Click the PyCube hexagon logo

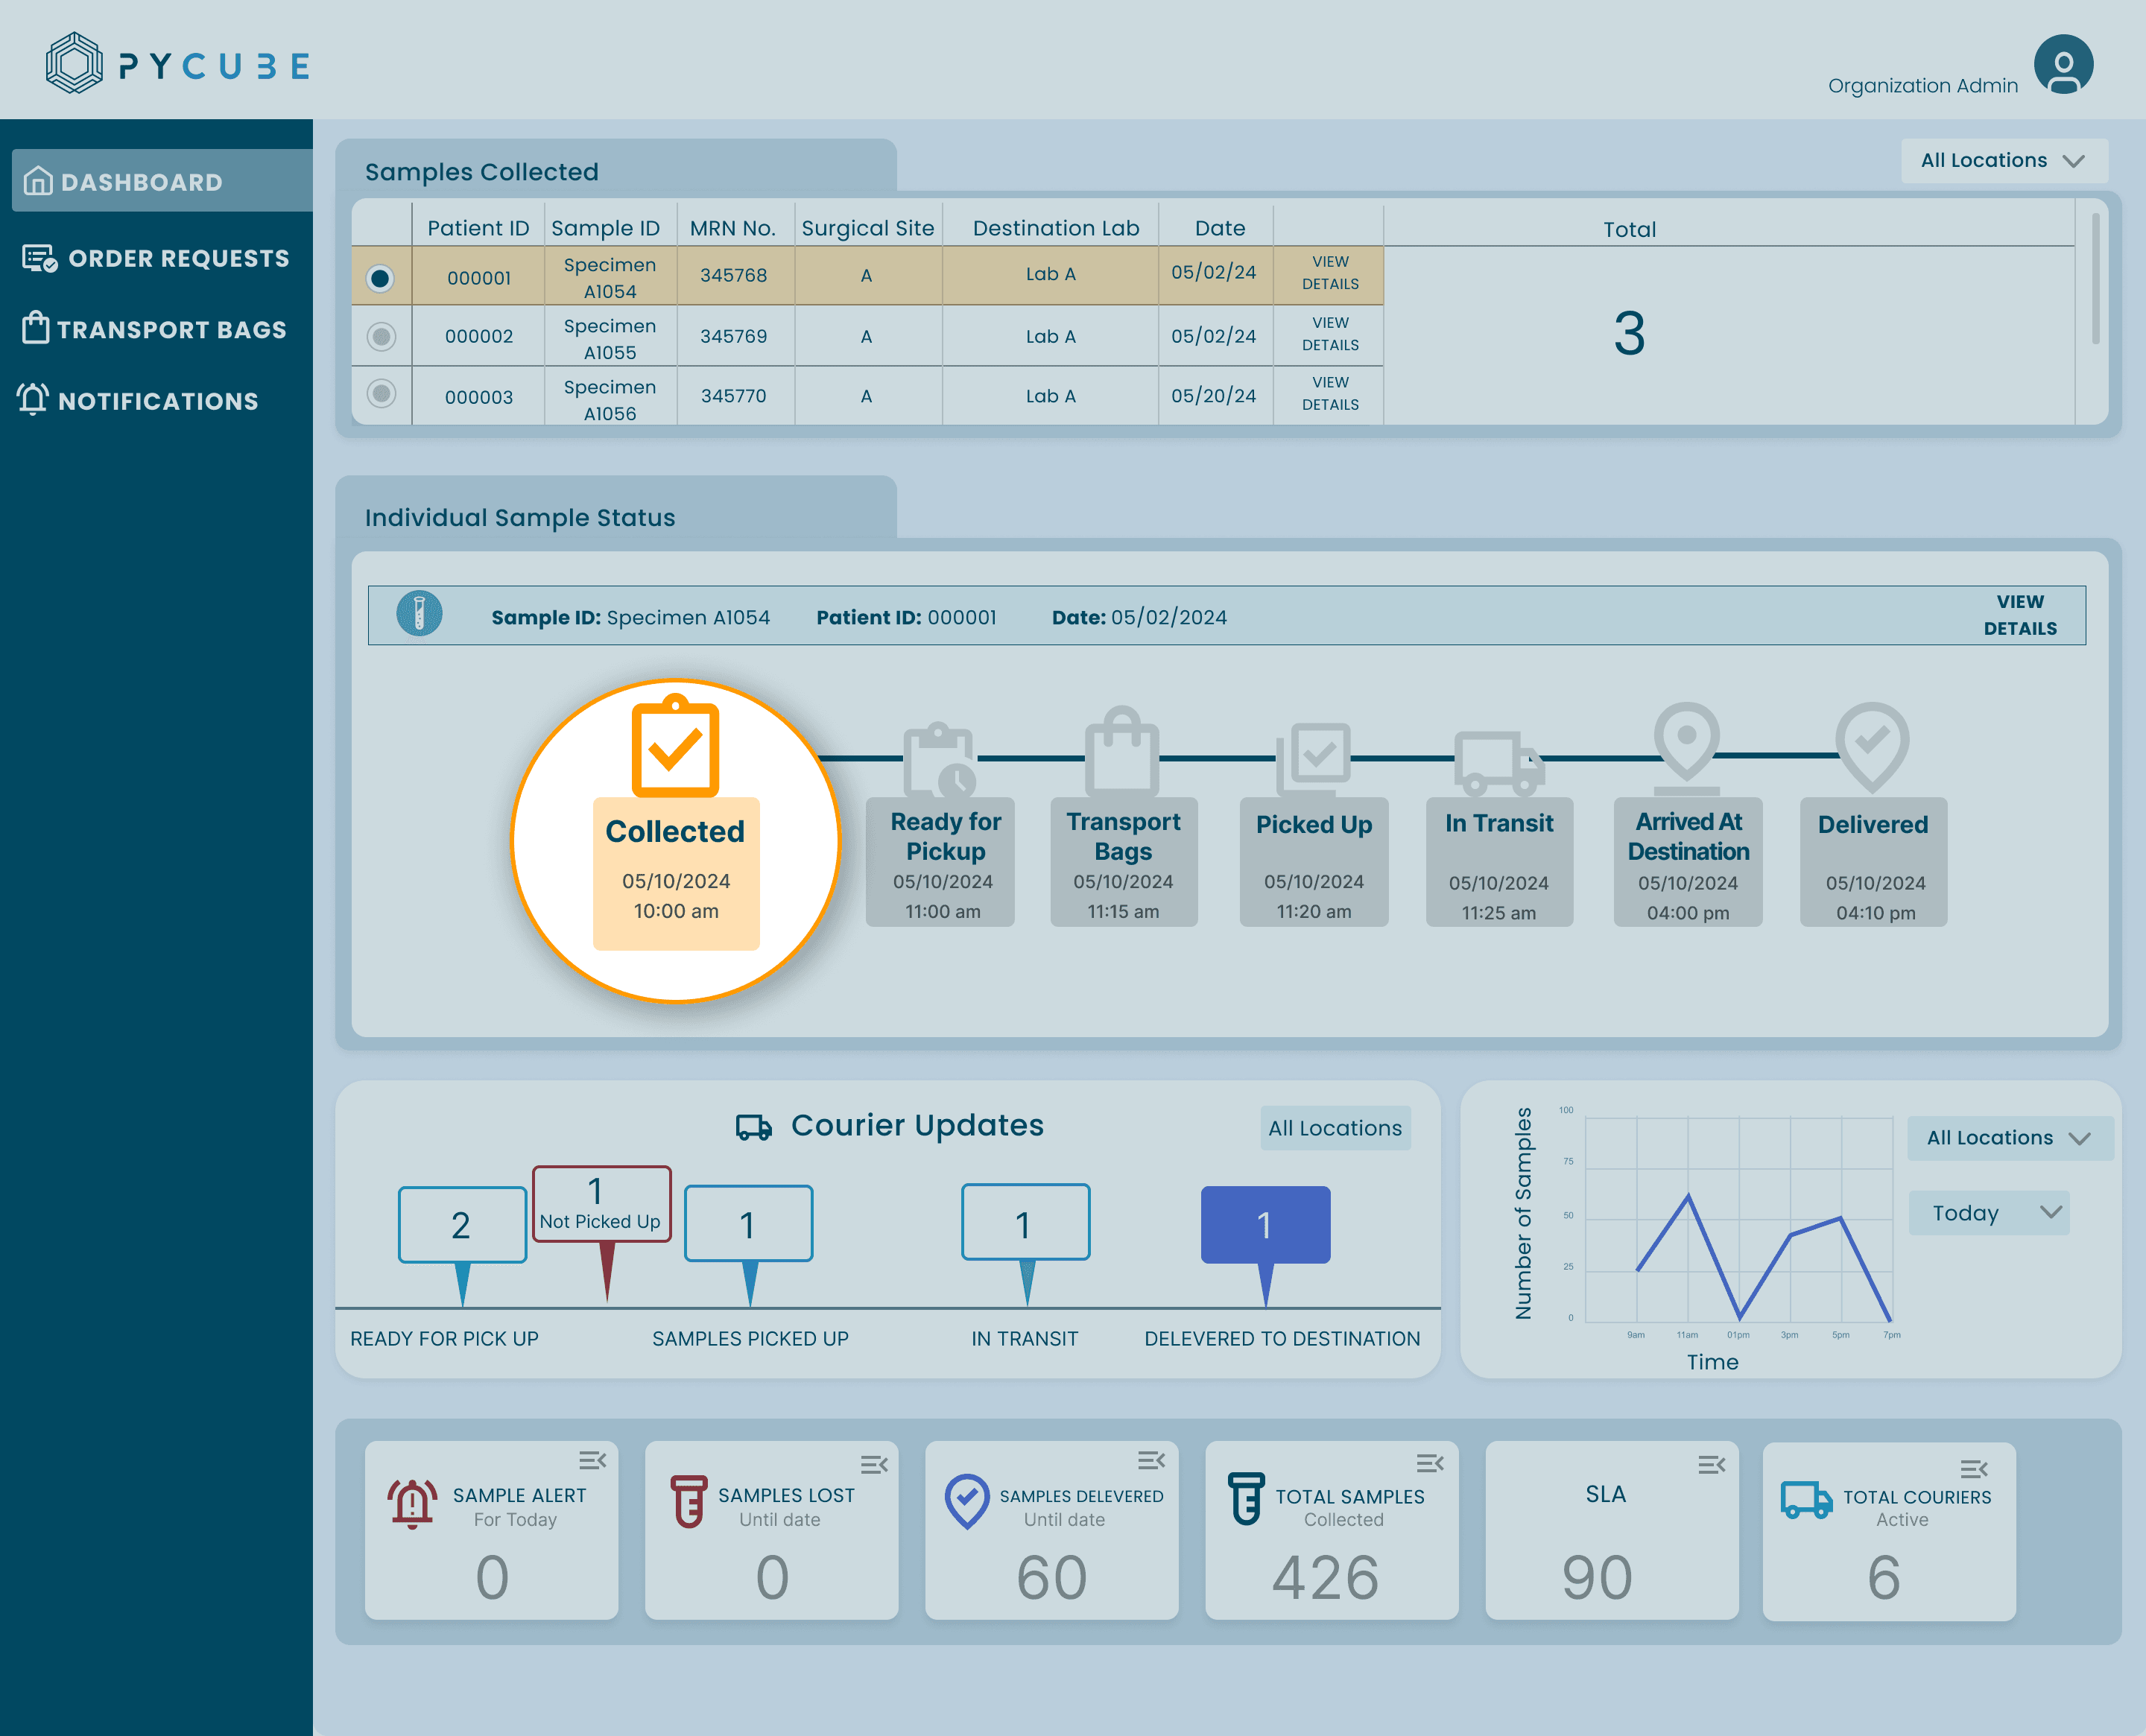point(74,63)
